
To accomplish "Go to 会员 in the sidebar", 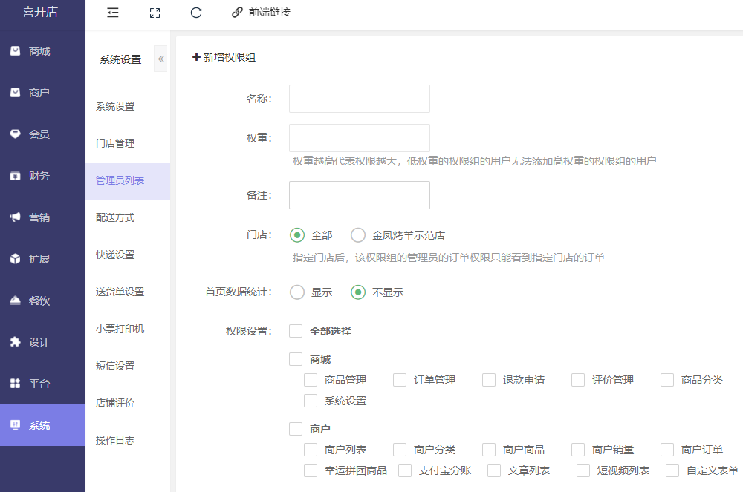I will [42, 134].
